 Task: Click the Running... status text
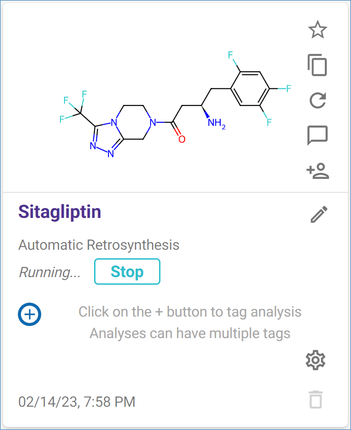pos(50,272)
